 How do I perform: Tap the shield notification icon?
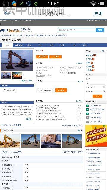29,4
